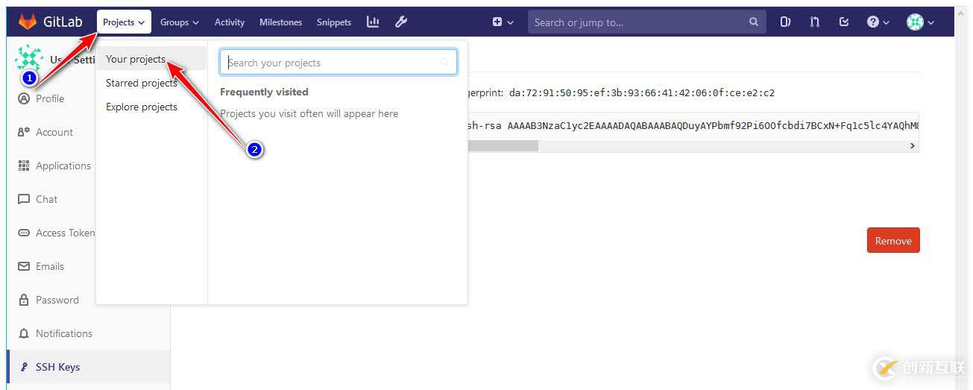Focus the Search or jump to field
Screen dimensions: 973x390
point(646,22)
